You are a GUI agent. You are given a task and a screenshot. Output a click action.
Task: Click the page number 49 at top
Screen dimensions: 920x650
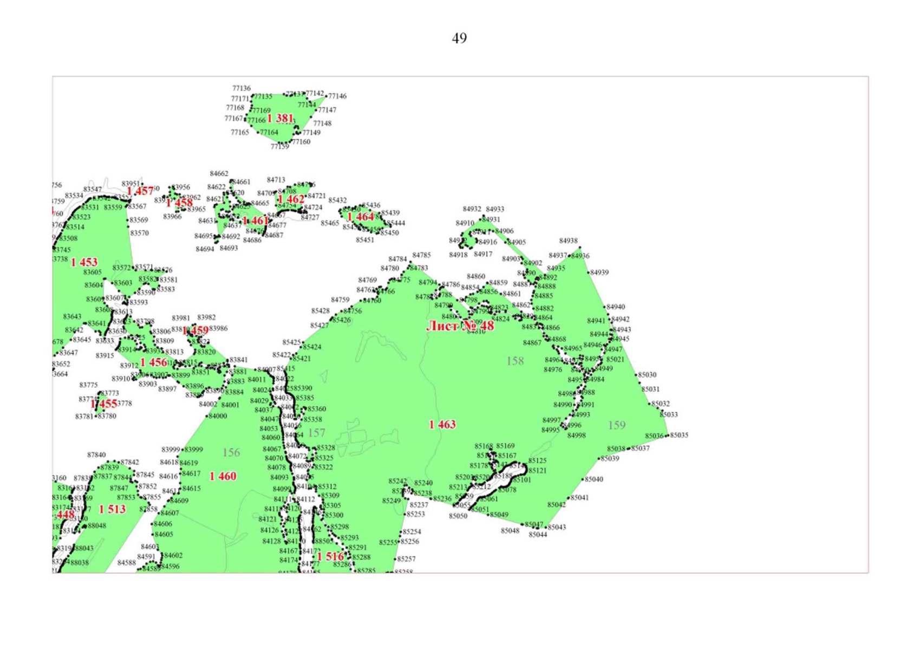point(459,38)
